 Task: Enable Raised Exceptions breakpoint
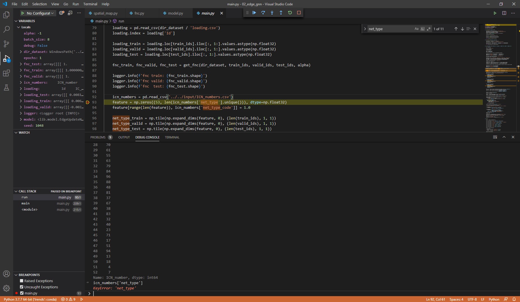coord(22,281)
